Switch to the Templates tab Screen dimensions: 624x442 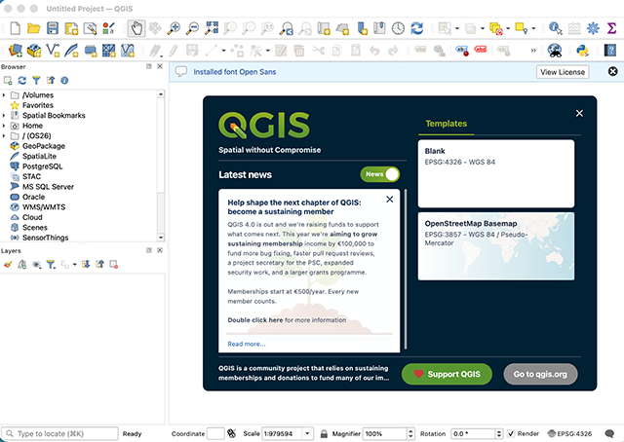click(447, 124)
